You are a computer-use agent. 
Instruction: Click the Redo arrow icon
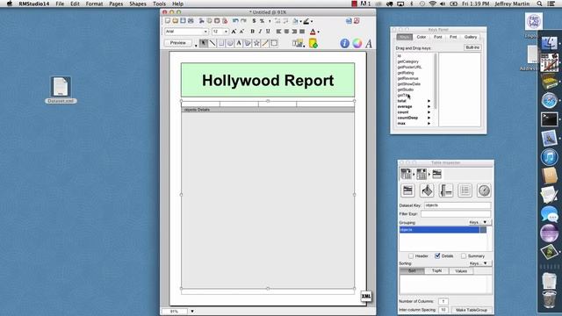243,21
